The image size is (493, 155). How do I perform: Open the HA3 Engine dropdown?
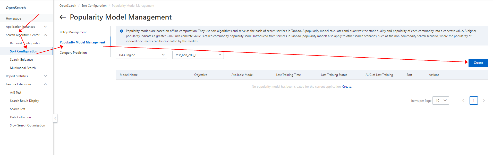(141, 55)
